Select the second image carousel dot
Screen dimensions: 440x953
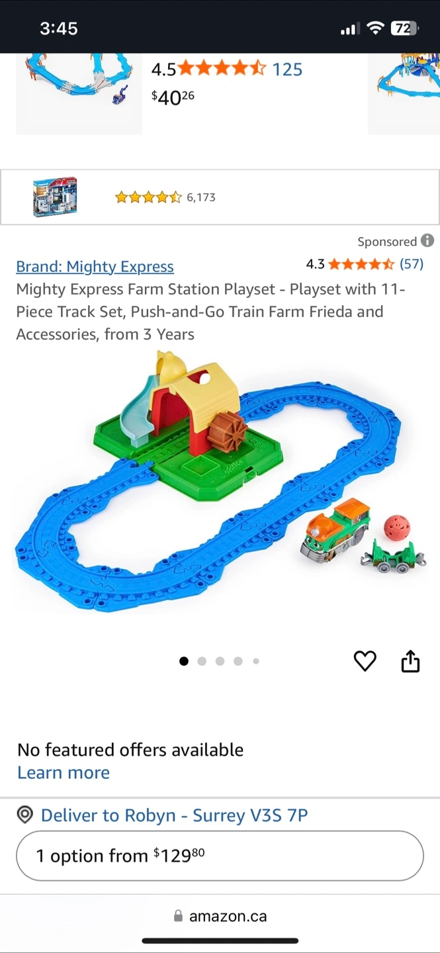pos(202,660)
